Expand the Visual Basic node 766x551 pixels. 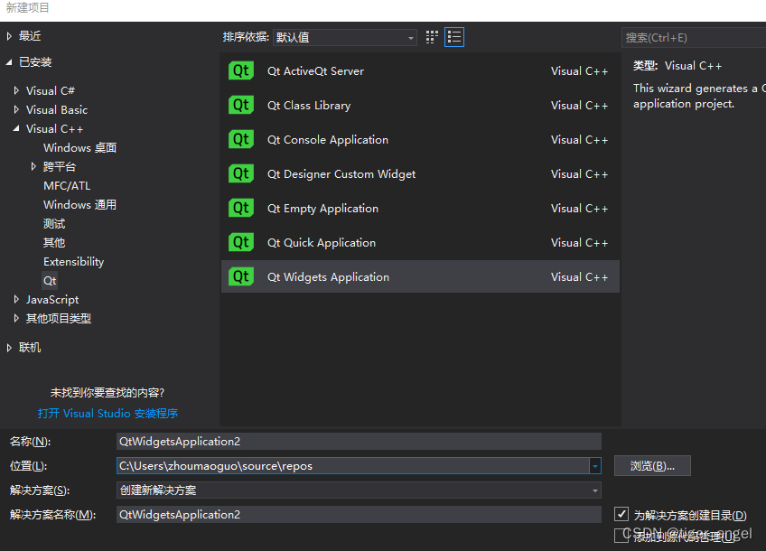16,109
